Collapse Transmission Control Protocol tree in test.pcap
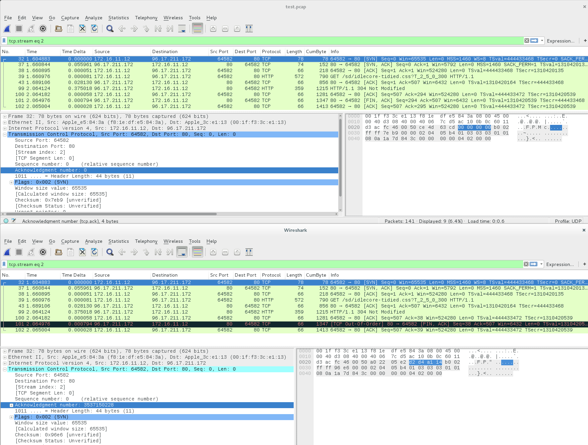 coord(5,134)
